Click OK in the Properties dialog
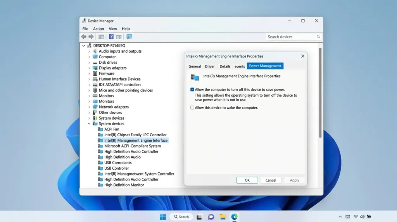Screen dimensions: 397x222 [247, 180]
